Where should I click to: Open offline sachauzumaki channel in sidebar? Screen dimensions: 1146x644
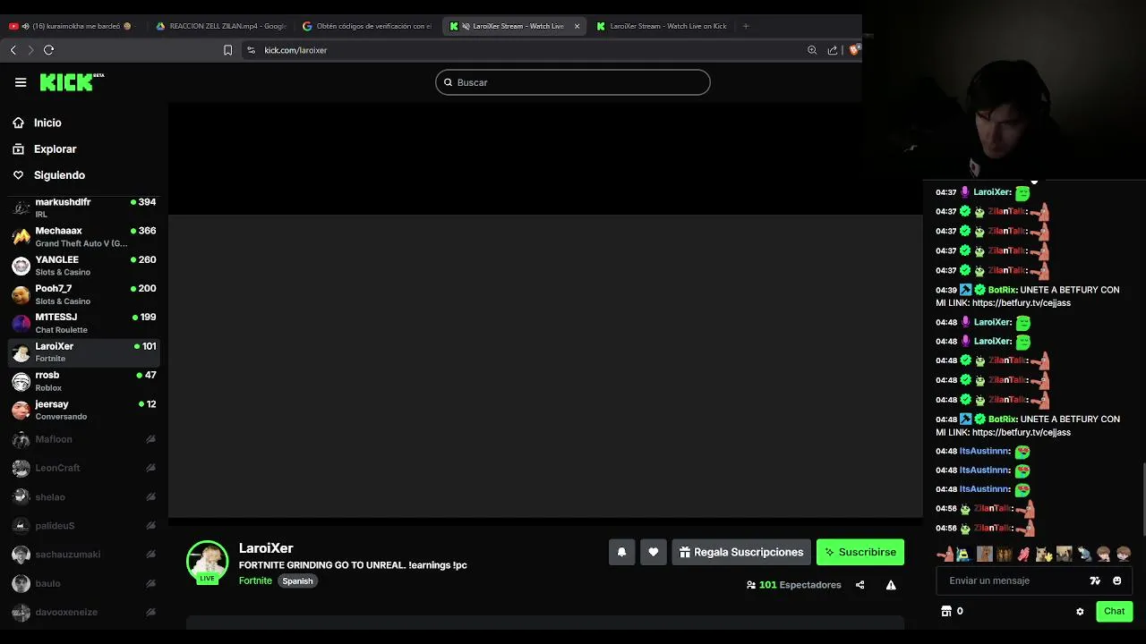pyautogui.click(x=84, y=555)
